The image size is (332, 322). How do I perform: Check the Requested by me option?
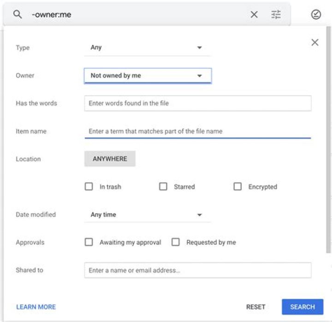tap(176, 242)
